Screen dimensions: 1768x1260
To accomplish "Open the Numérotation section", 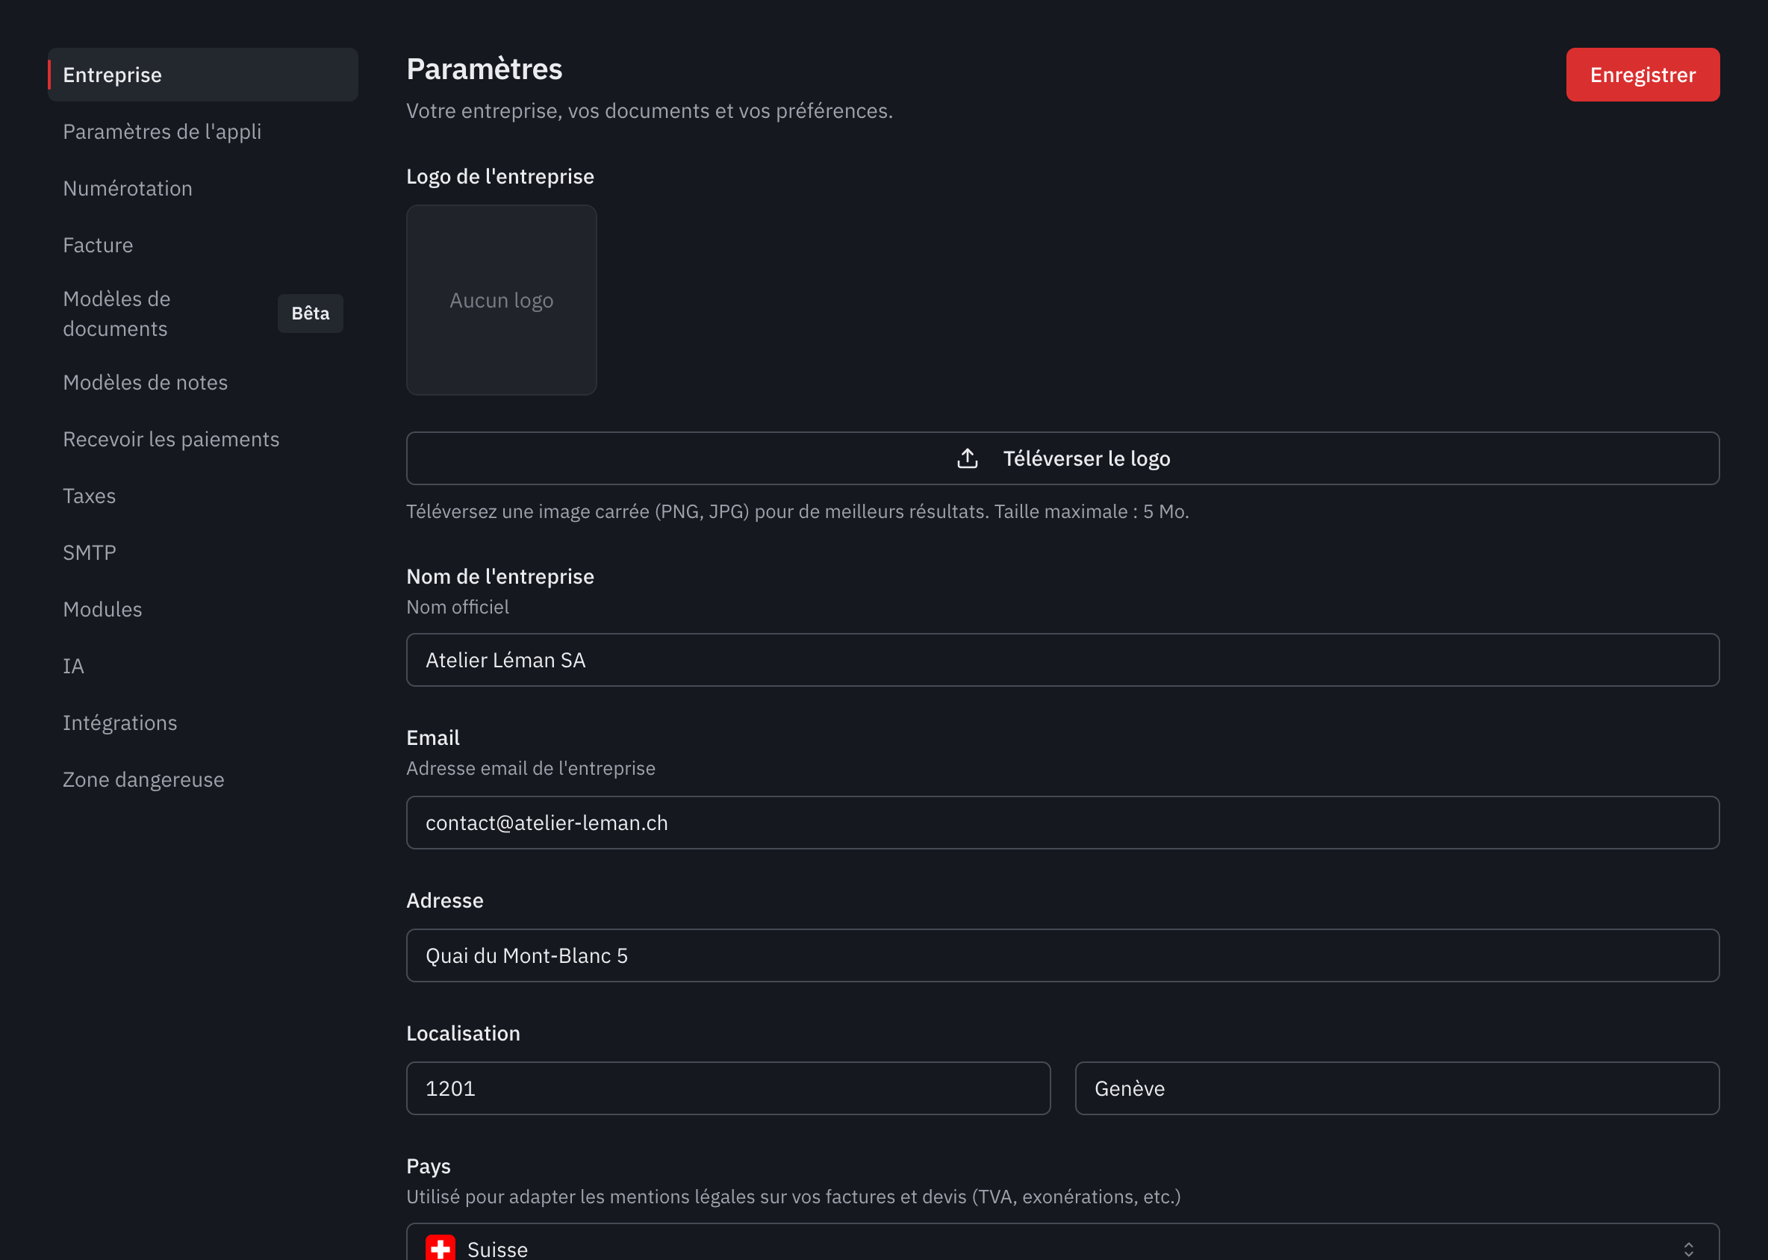I will point(202,188).
